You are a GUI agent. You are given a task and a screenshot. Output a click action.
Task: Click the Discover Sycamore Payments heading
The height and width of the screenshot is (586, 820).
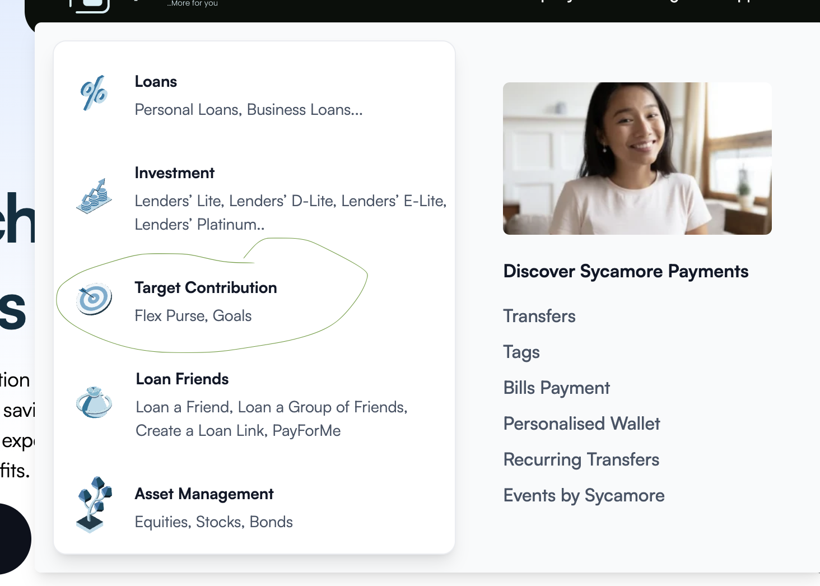click(626, 271)
